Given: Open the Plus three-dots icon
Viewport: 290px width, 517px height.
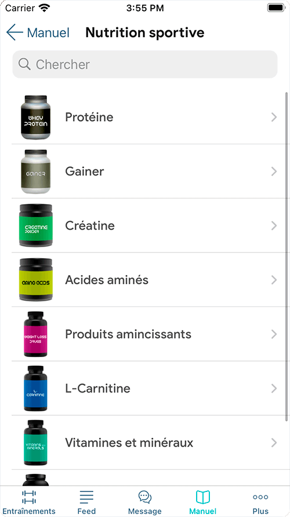Looking at the screenshot, I should [260, 497].
